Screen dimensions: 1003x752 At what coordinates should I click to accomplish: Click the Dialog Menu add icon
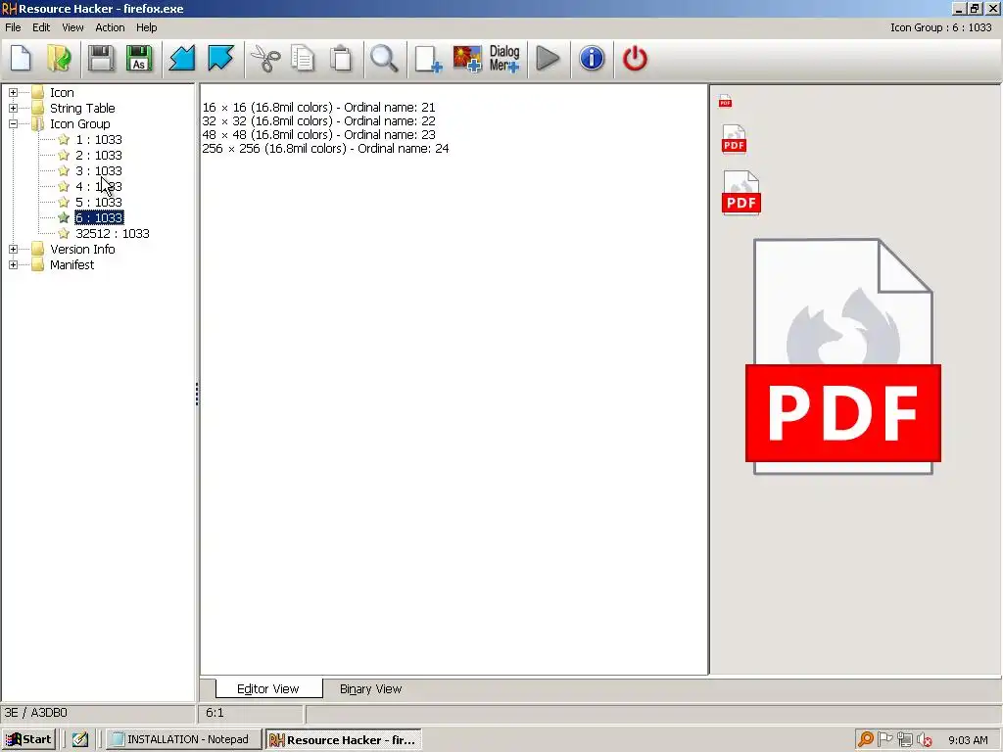[504, 59]
